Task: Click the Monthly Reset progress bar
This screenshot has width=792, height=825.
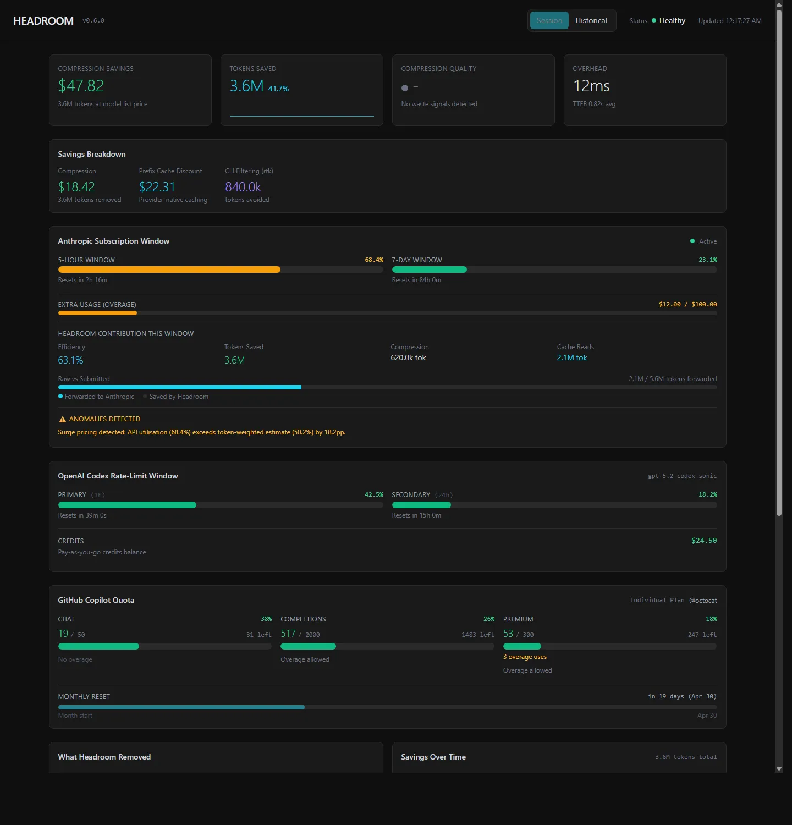Action: pyautogui.click(x=388, y=707)
